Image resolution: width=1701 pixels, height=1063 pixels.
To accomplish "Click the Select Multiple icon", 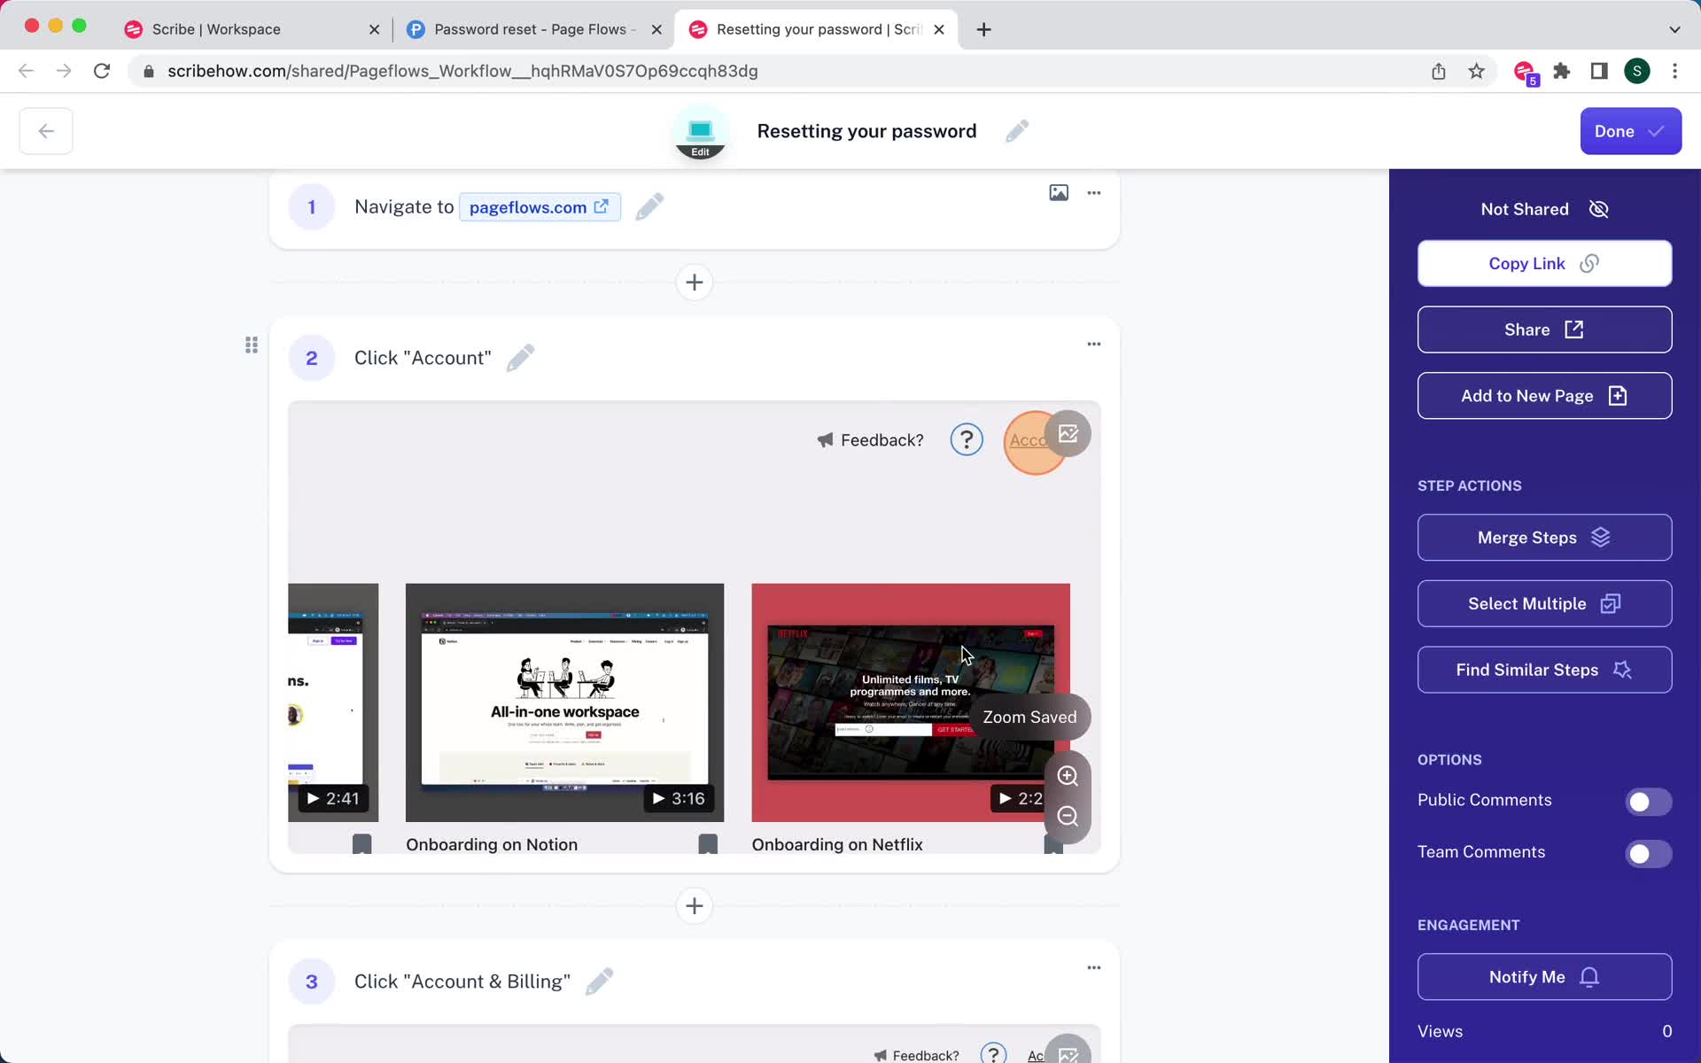I will 1611,602.
